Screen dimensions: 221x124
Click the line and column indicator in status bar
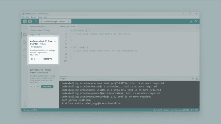point(158,110)
